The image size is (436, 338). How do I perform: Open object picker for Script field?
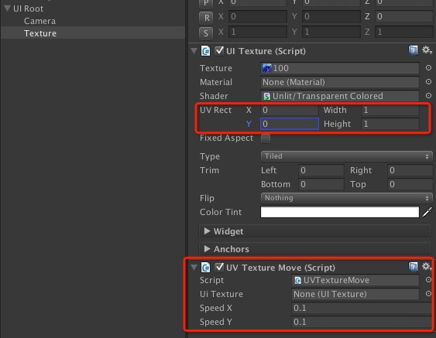coord(428,280)
